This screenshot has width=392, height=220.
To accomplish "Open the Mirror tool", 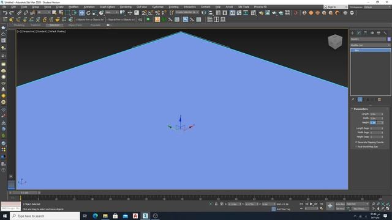I will pyautogui.click(x=204, y=13).
